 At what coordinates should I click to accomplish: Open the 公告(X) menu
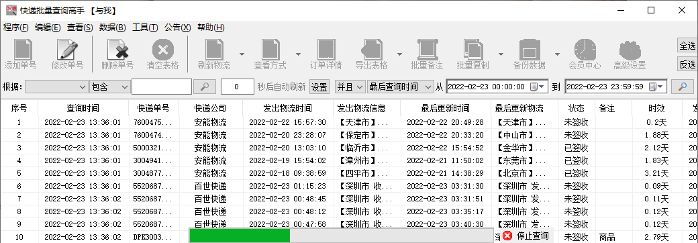[x=178, y=27]
